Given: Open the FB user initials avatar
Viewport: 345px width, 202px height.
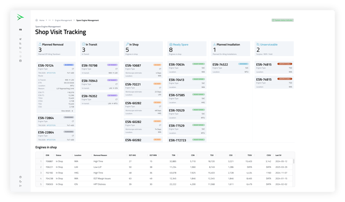Looking at the screenshot, I should click(20, 30).
